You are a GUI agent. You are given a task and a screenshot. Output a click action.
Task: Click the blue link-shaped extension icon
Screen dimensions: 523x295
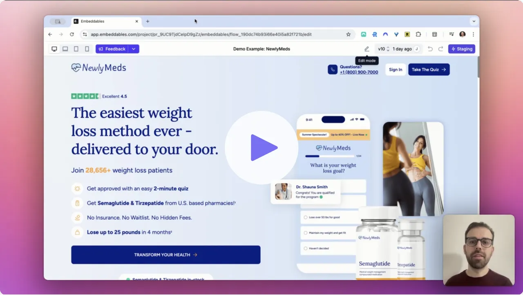click(374, 34)
